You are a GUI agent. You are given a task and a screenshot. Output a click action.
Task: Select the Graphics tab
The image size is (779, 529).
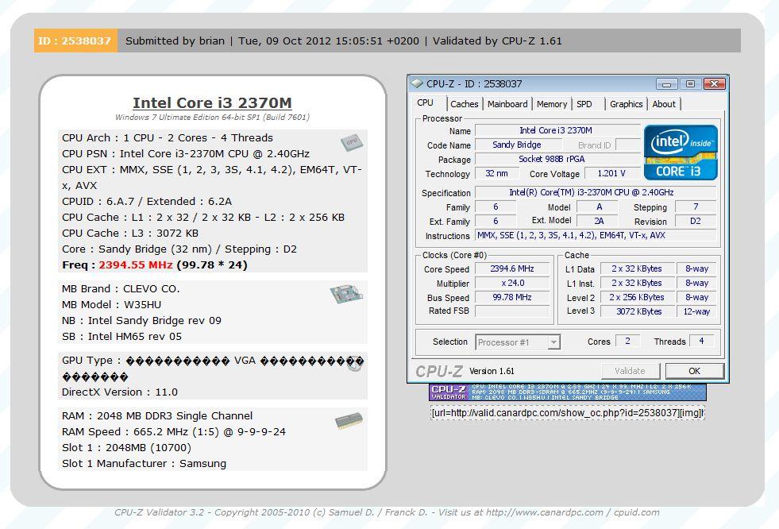pos(626,104)
